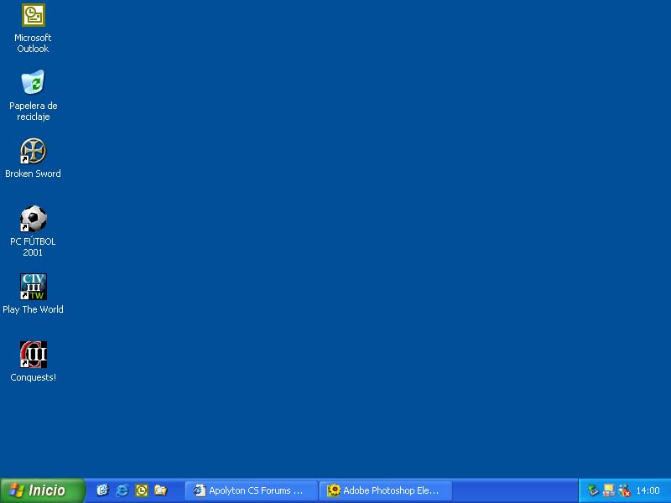
Task: Switch to Apolyton CS Forums taskbar window
Action: [251, 490]
